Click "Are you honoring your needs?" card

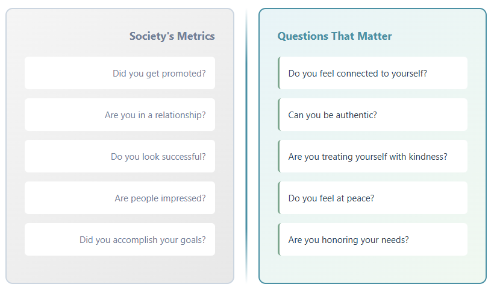373,239
